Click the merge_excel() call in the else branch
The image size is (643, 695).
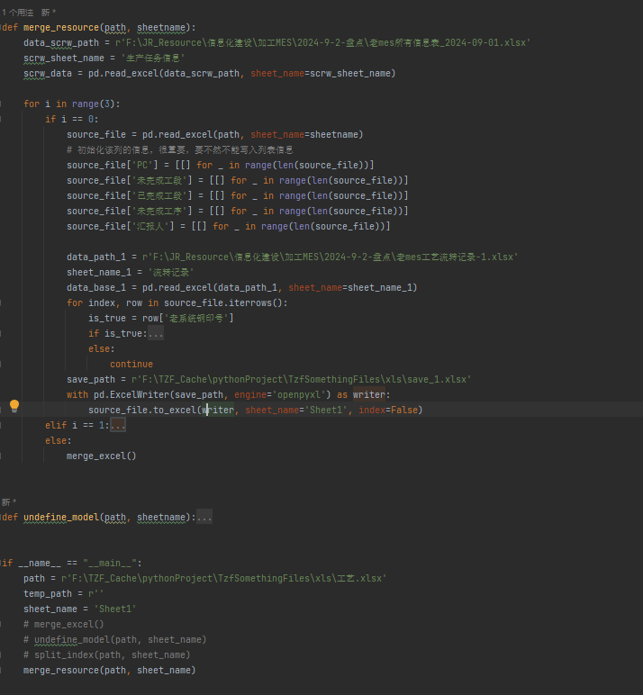(x=101, y=456)
